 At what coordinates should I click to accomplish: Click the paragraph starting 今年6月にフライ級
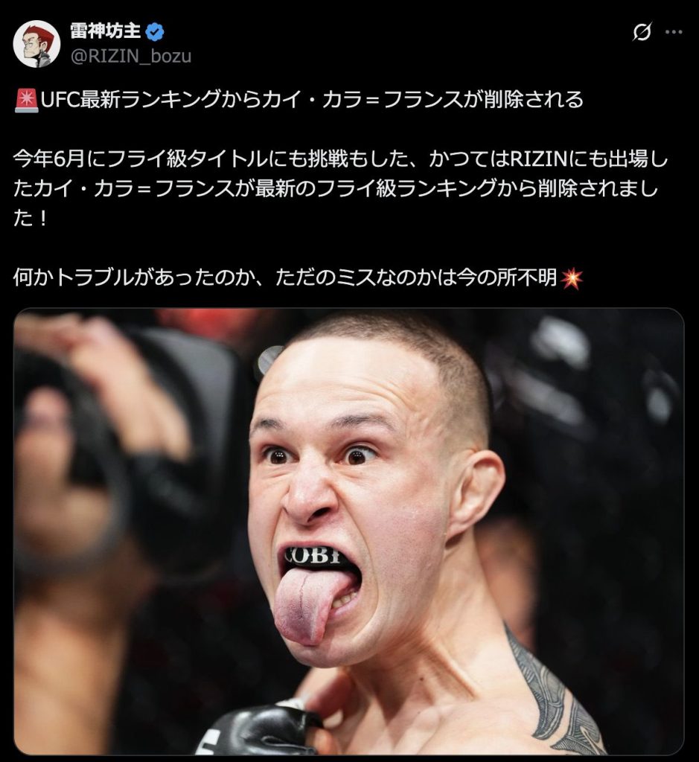coord(340,189)
